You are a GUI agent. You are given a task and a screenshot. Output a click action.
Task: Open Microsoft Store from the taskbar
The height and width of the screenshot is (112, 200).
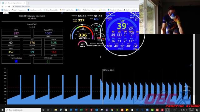pos(66,110)
